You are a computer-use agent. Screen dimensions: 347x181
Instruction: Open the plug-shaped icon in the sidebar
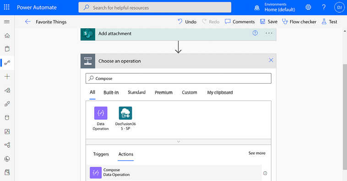point(7,104)
